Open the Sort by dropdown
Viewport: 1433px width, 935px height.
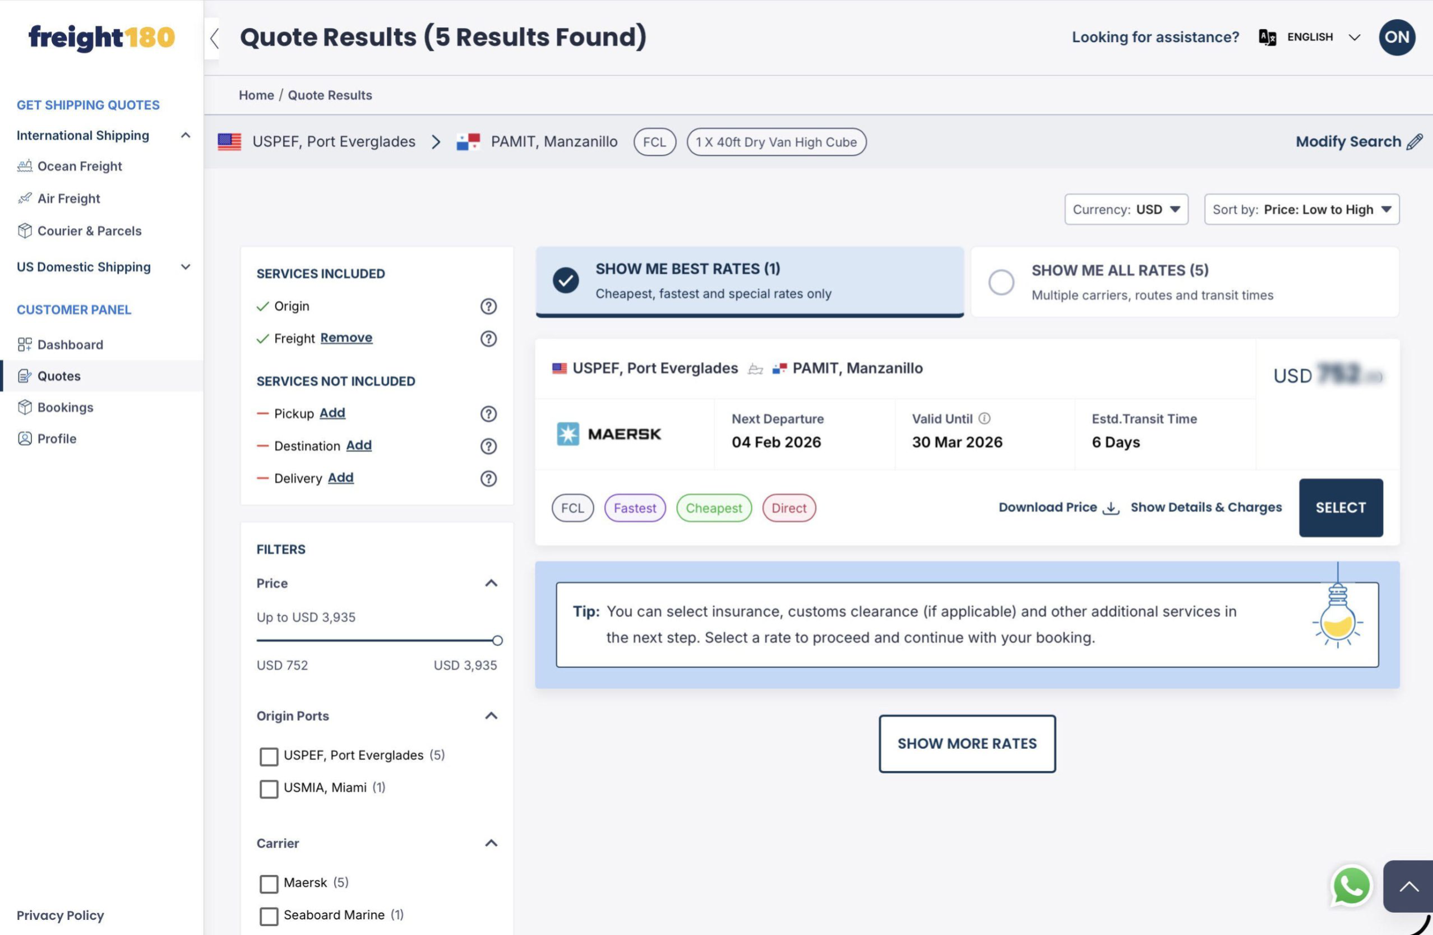[x=1302, y=210]
